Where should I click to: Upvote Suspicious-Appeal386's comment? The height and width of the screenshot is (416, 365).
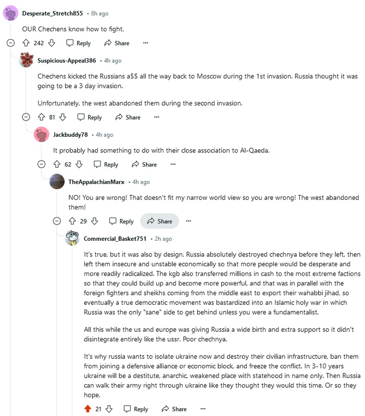42,117
